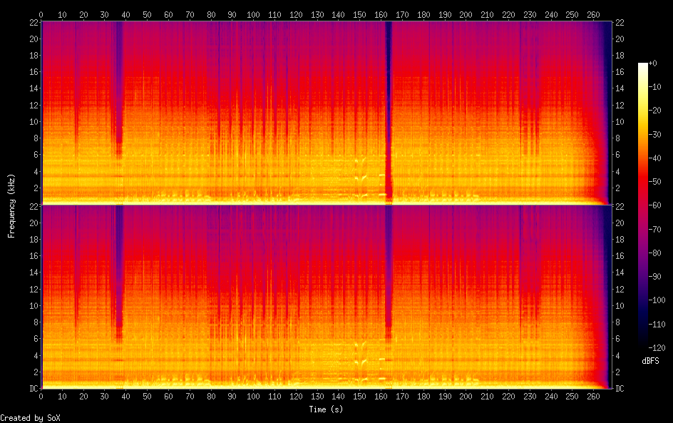673x423 pixels.
Task: Select the "-110" value on the dBFS scale
Action: 657,325
